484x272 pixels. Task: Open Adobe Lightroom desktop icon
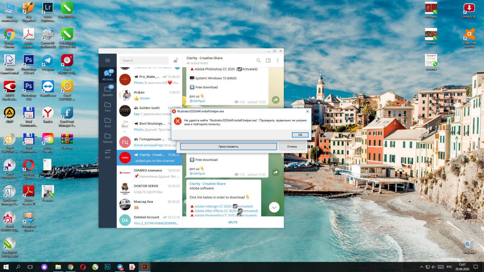(48, 12)
